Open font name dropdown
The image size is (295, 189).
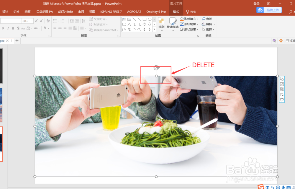click(20, 21)
